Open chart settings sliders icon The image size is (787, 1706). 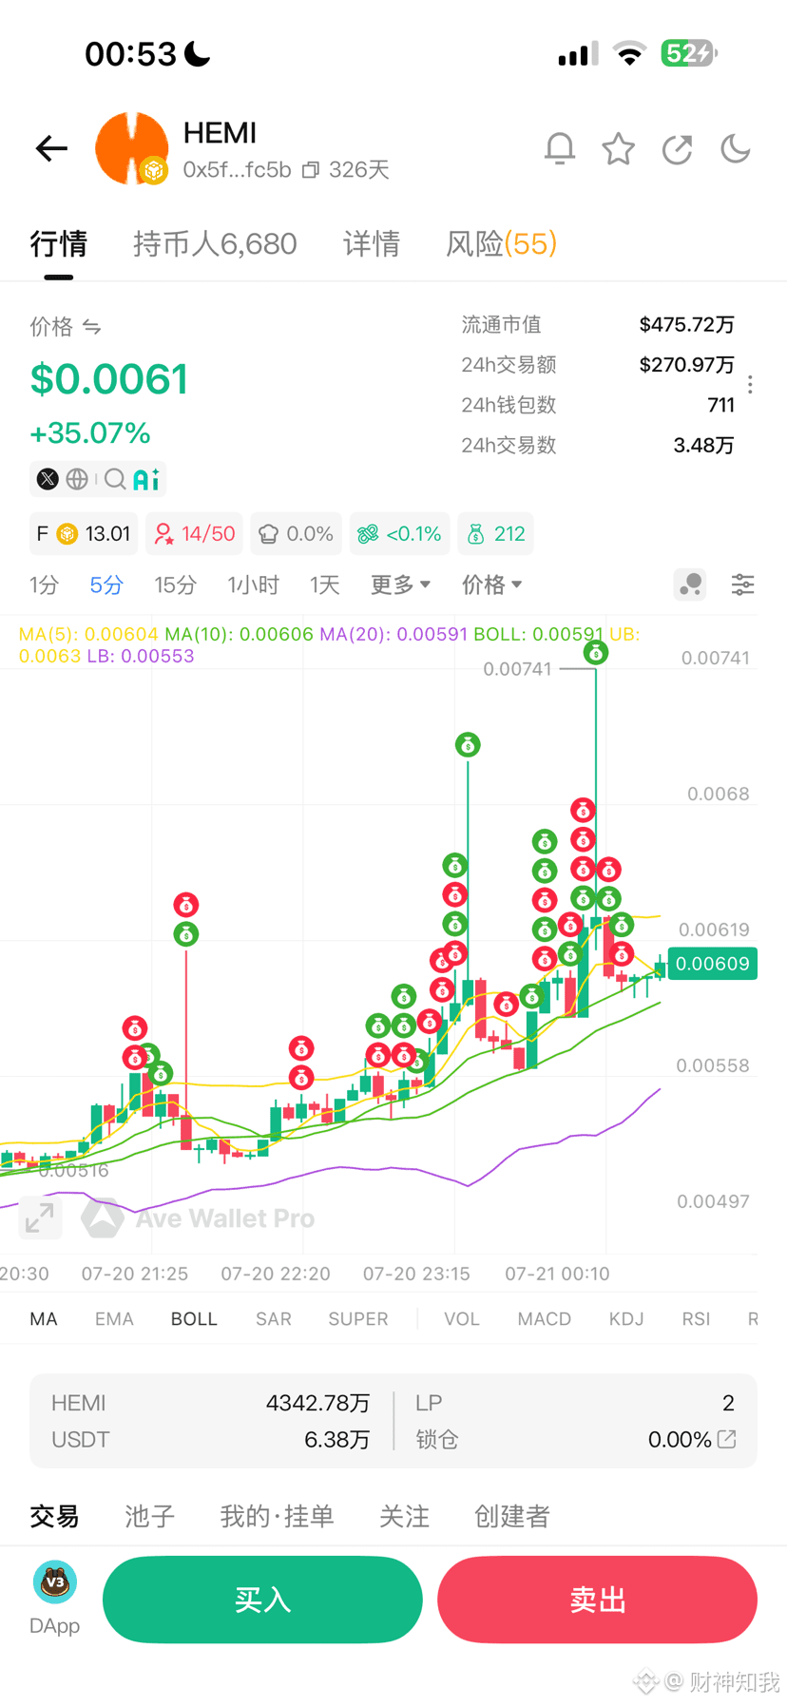click(x=742, y=585)
